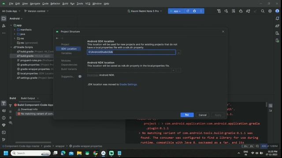The height and width of the screenshot is (158, 282).
Task: Open the Android project view dropdown
Action: [x=16, y=18]
